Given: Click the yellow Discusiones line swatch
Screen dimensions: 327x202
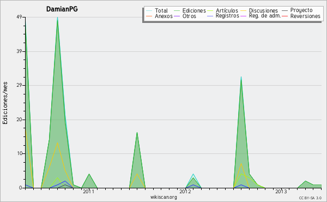Looking at the screenshot, I should tap(243, 11).
